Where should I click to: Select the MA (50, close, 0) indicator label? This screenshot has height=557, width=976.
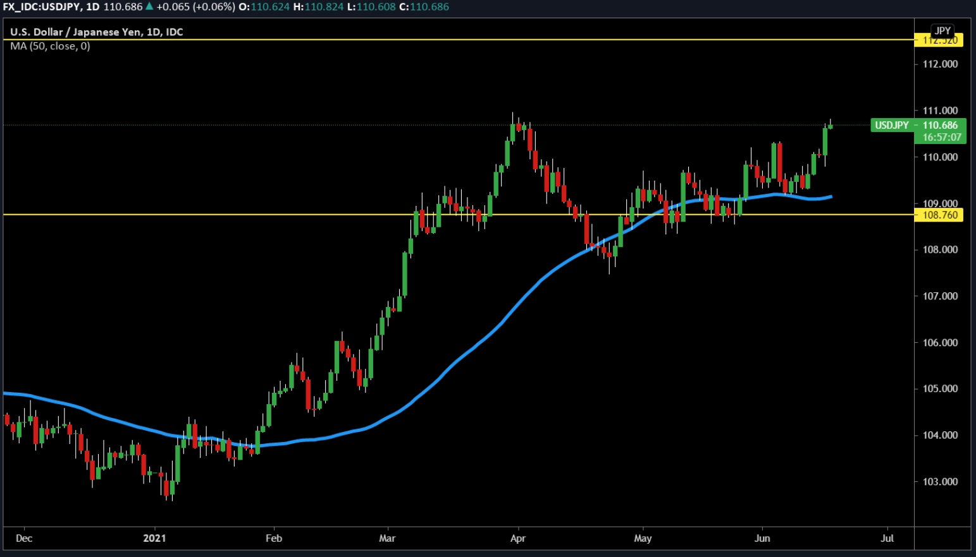pyautogui.click(x=50, y=46)
